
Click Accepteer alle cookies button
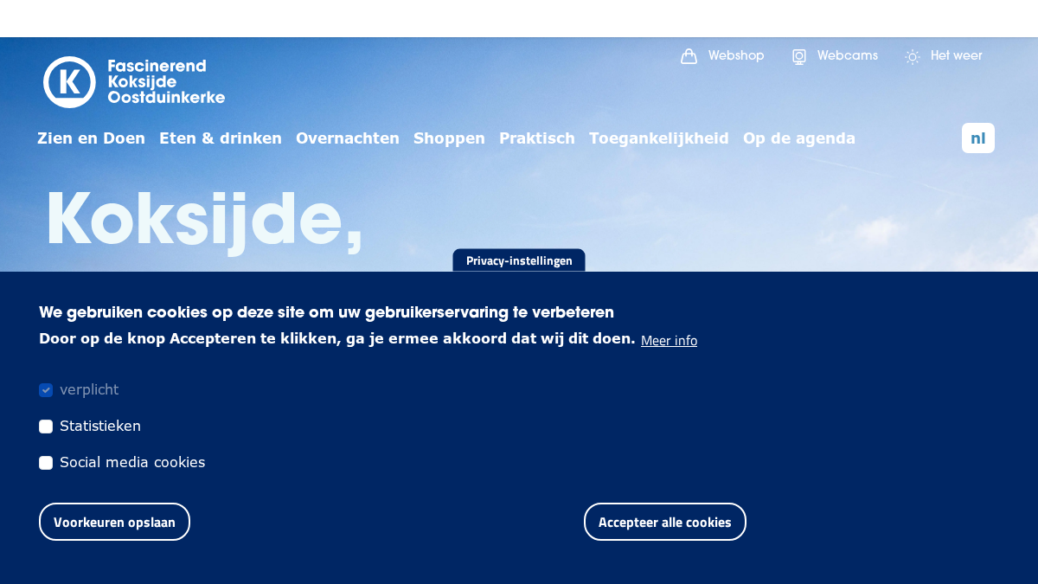click(x=665, y=522)
